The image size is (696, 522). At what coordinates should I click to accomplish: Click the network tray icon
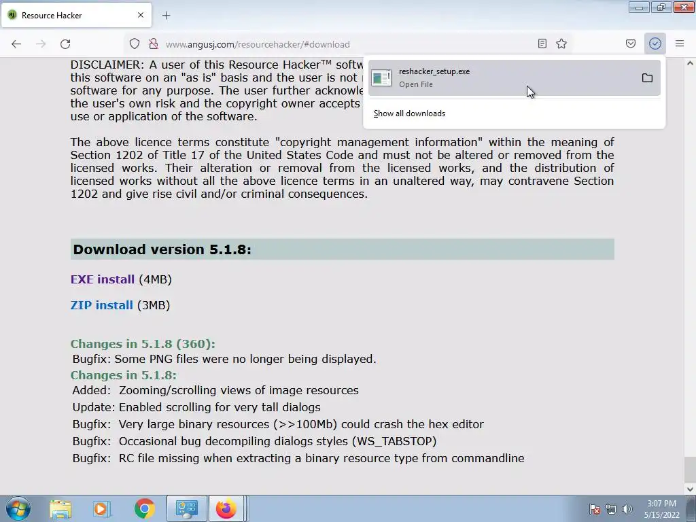tap(611, 509)
